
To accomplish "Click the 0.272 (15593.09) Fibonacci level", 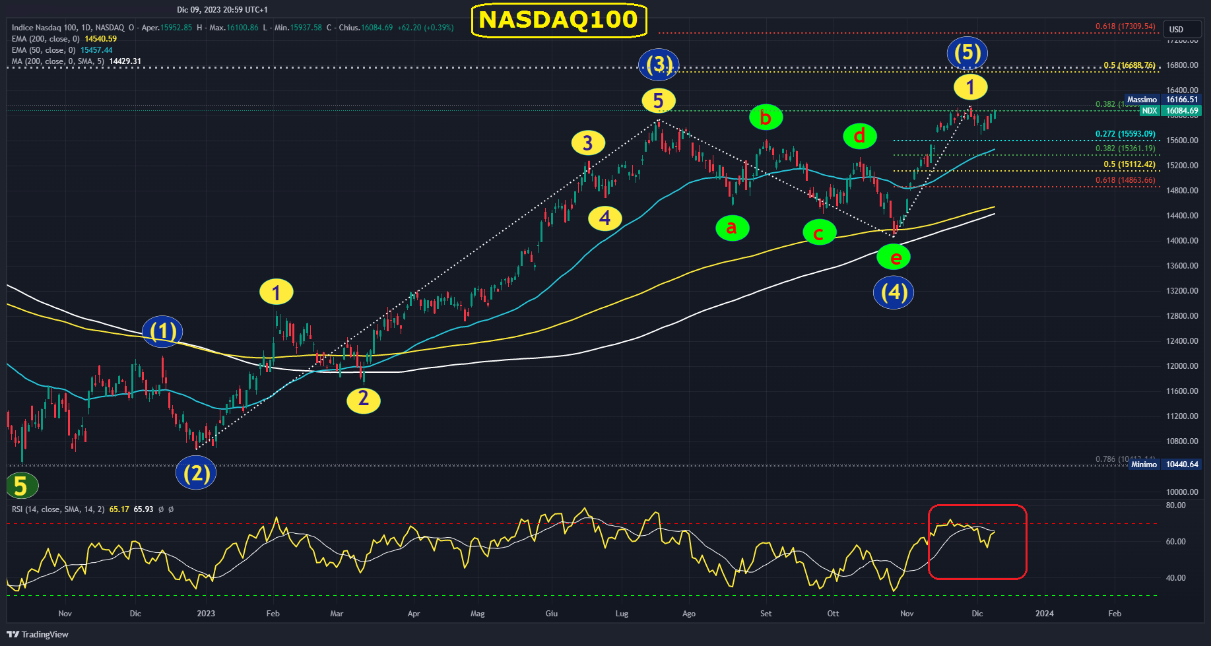I will [x=1126, y=134].
